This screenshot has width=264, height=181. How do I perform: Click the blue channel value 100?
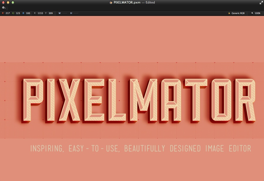[28, 13]
